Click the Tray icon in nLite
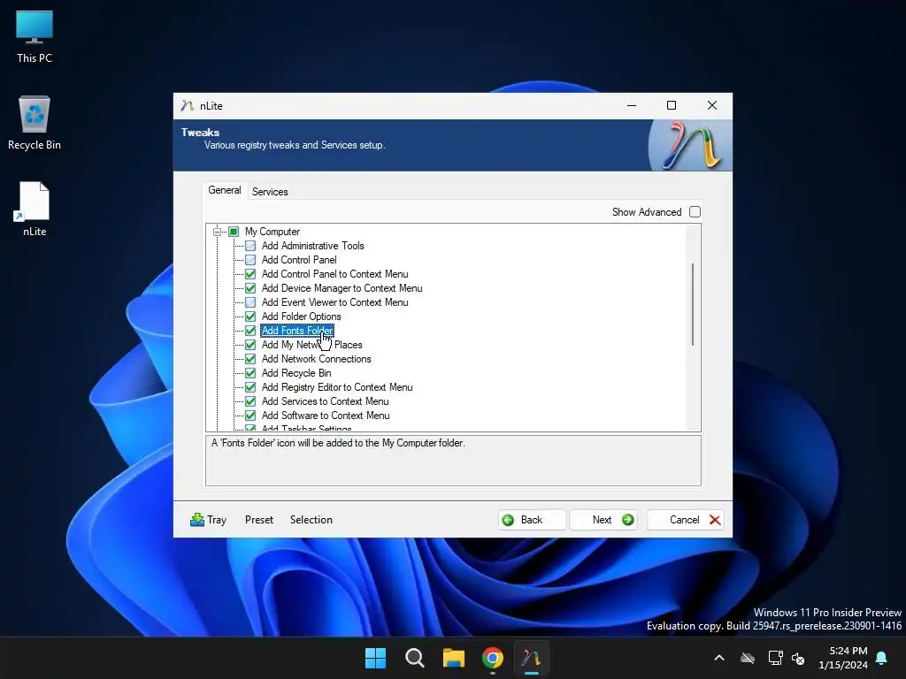 click(197, 520)
